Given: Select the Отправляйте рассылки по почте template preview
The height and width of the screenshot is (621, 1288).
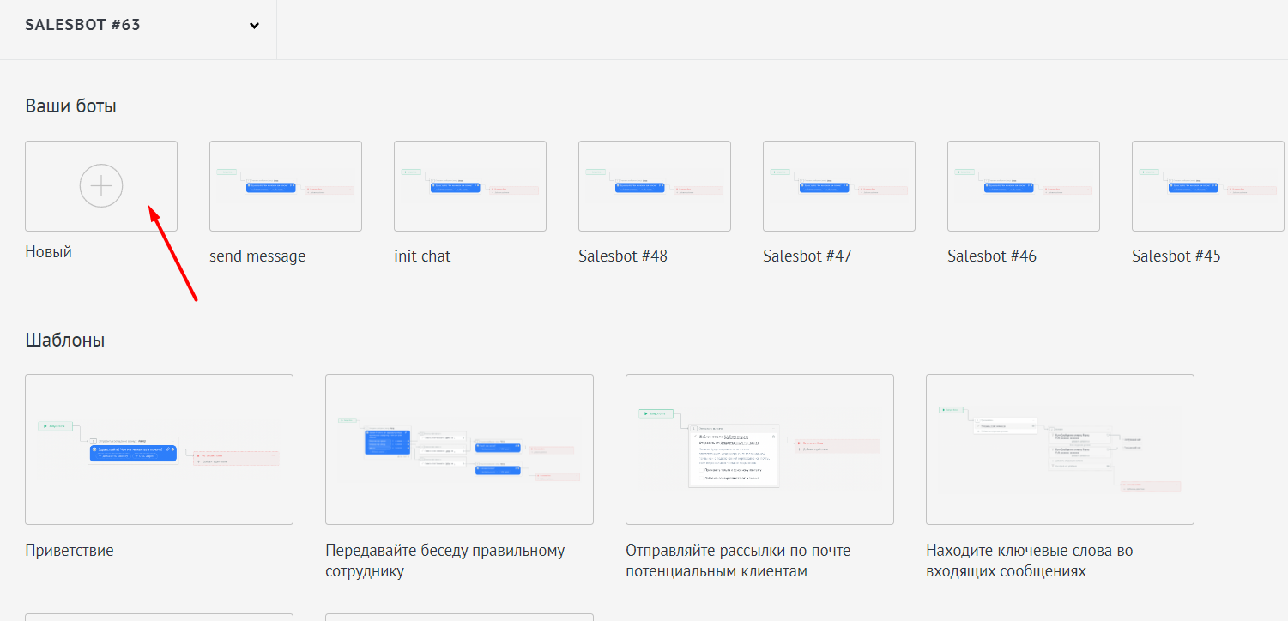Looking at the screenshot, I should coord(759,449).
